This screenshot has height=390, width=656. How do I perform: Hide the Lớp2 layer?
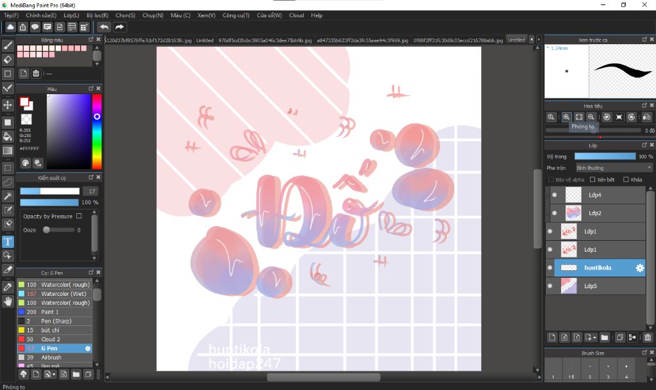(x=554, y=213)
